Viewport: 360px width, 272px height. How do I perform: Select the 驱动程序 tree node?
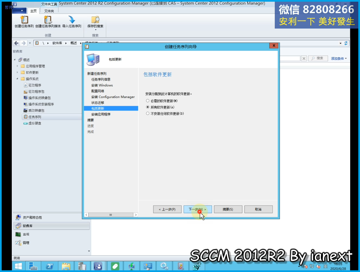point(35,85)
